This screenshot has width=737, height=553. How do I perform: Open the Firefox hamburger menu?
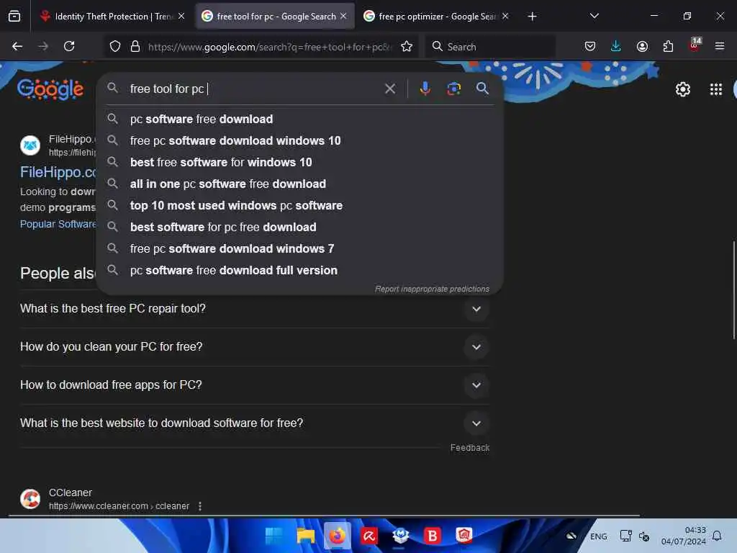(x=720, y=46)
